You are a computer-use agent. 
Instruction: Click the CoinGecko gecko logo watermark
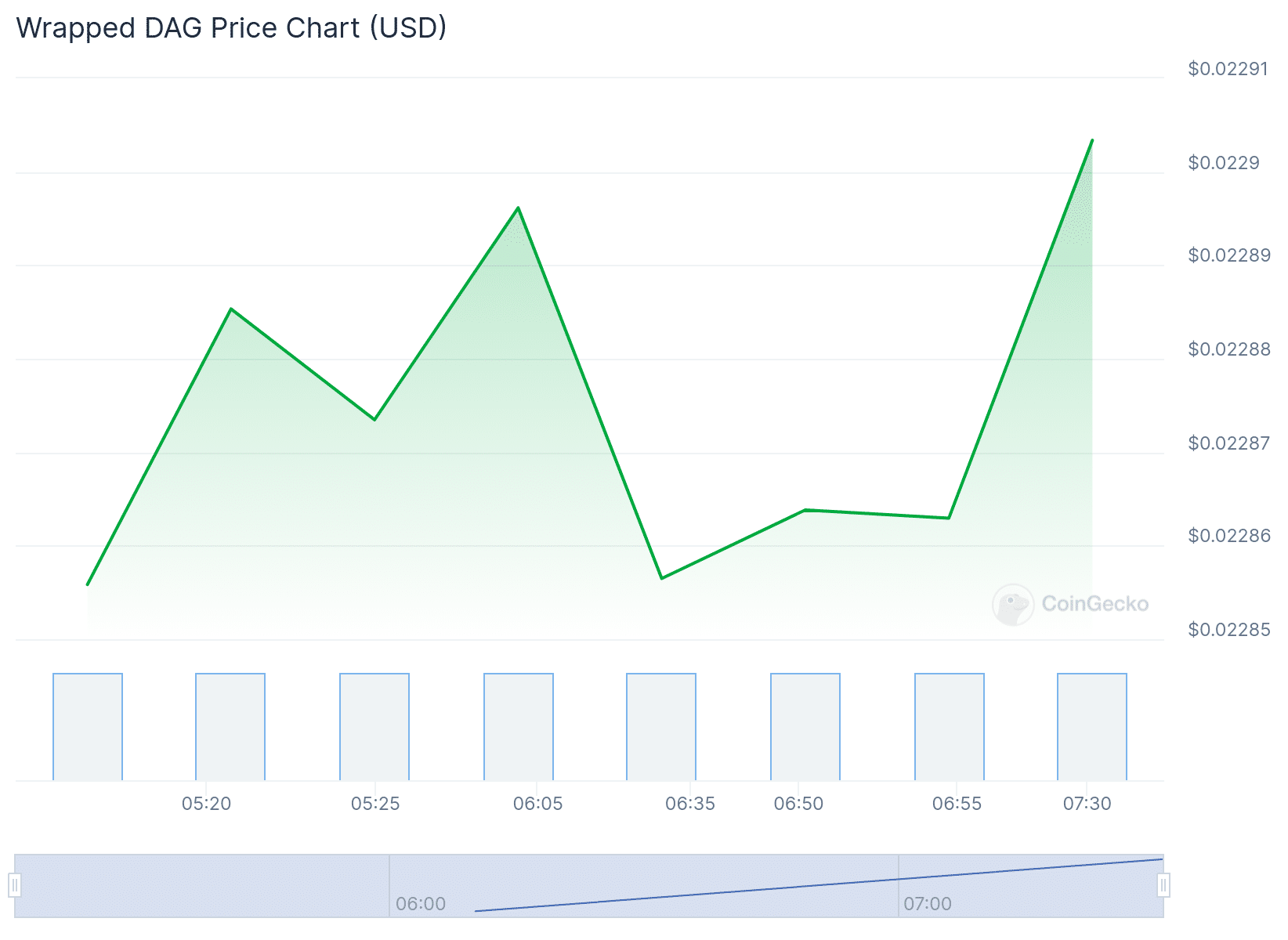point(1013,604)
